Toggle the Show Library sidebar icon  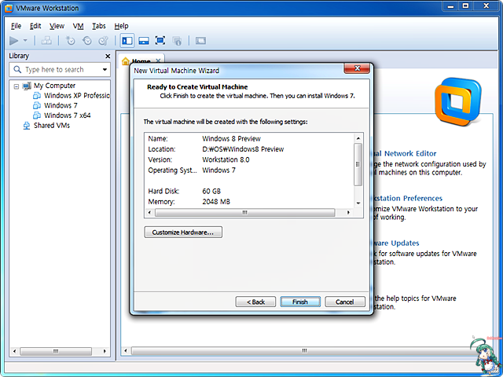[127, 41]
